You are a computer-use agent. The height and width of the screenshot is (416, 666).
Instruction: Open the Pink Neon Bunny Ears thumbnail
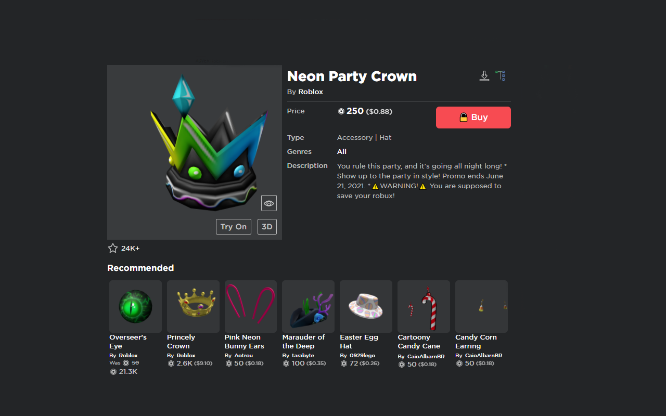[x=251, y=307]
